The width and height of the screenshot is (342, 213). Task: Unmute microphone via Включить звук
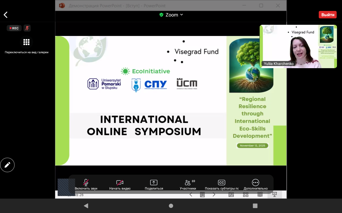click(x=86, y=183)
